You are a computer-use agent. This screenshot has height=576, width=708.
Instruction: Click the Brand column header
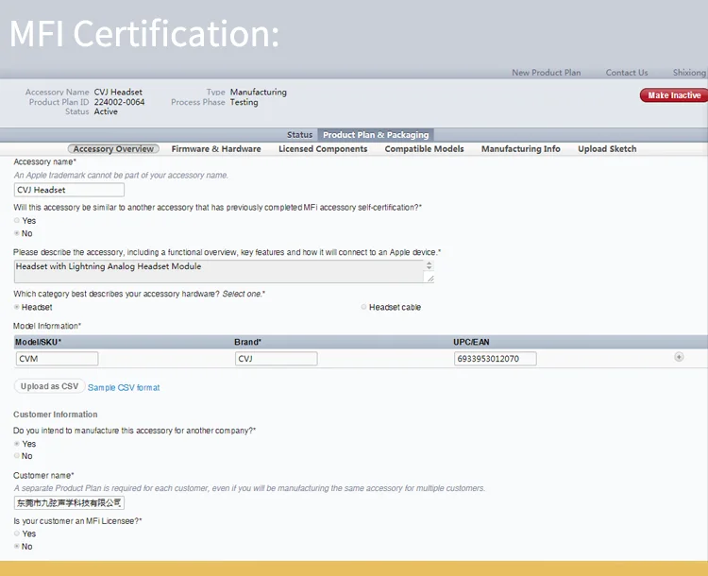tap(247, 342)
